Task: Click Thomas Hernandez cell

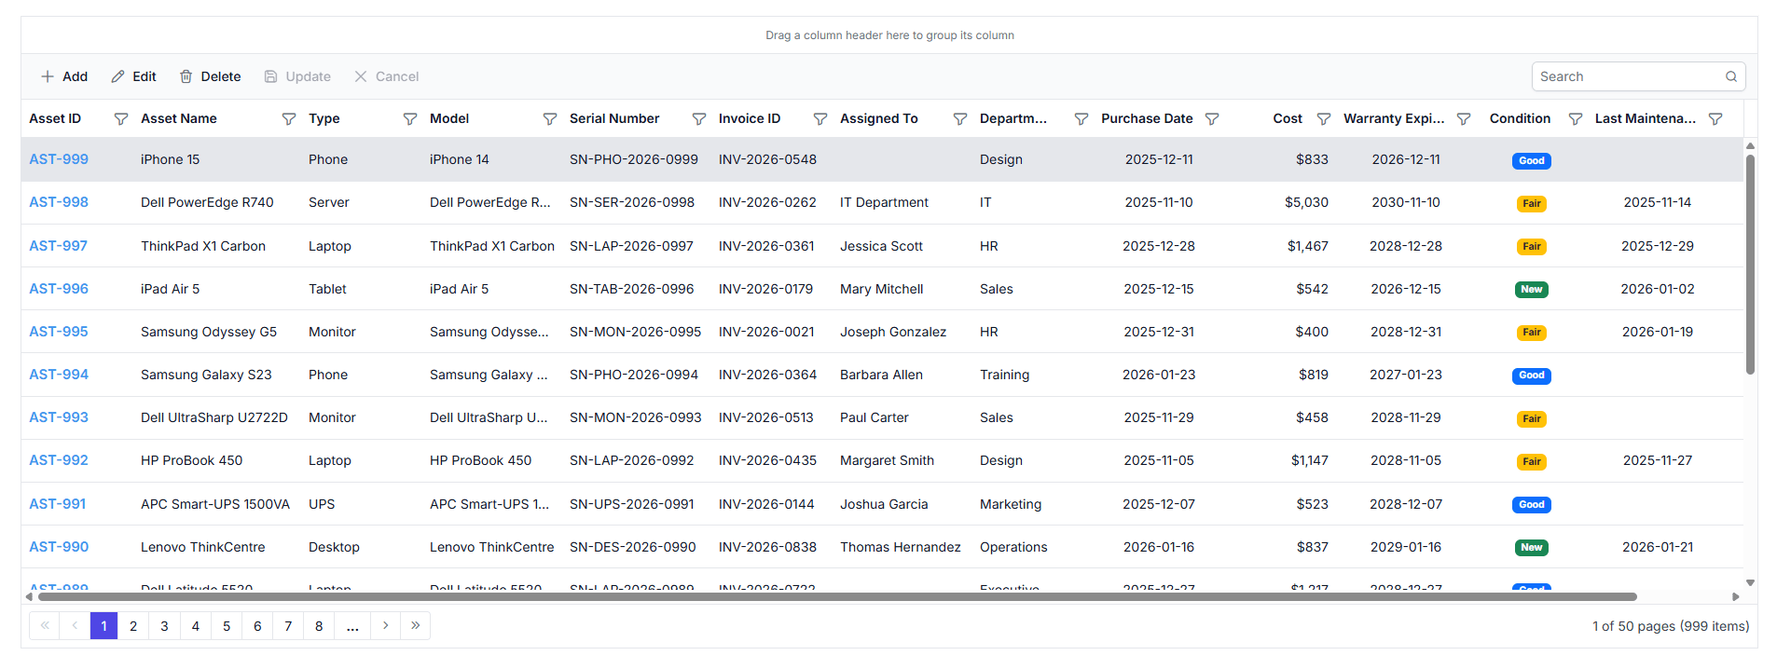Action: 901,547
